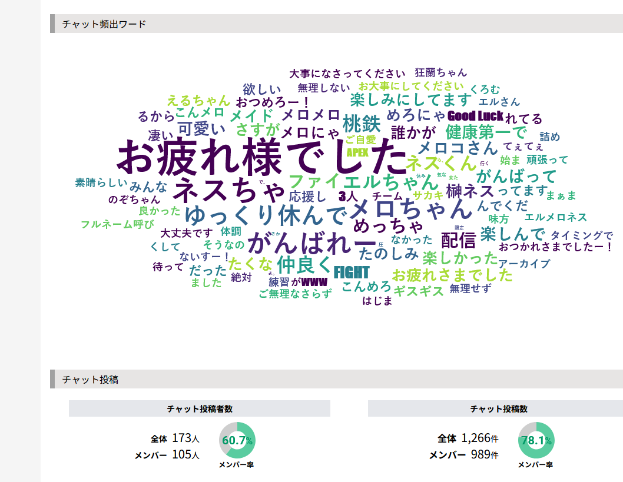Click the word おつめろー！ in cloud
Viewport: 623px width, 482px height.
273,102
